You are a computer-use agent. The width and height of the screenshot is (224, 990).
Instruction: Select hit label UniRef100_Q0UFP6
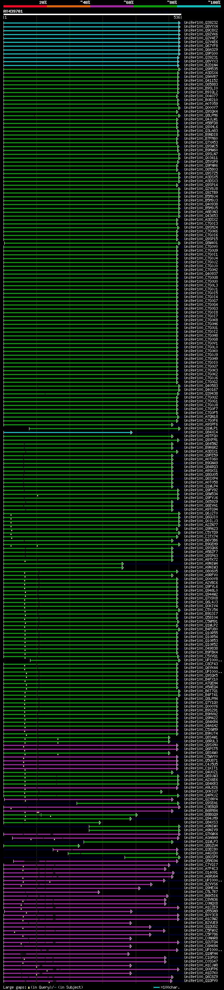click(201, 969)
